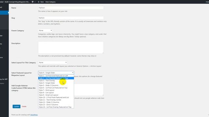Open the WordPress link in footer
This screenshot has height=117, width=209.
tap(34, 115)
